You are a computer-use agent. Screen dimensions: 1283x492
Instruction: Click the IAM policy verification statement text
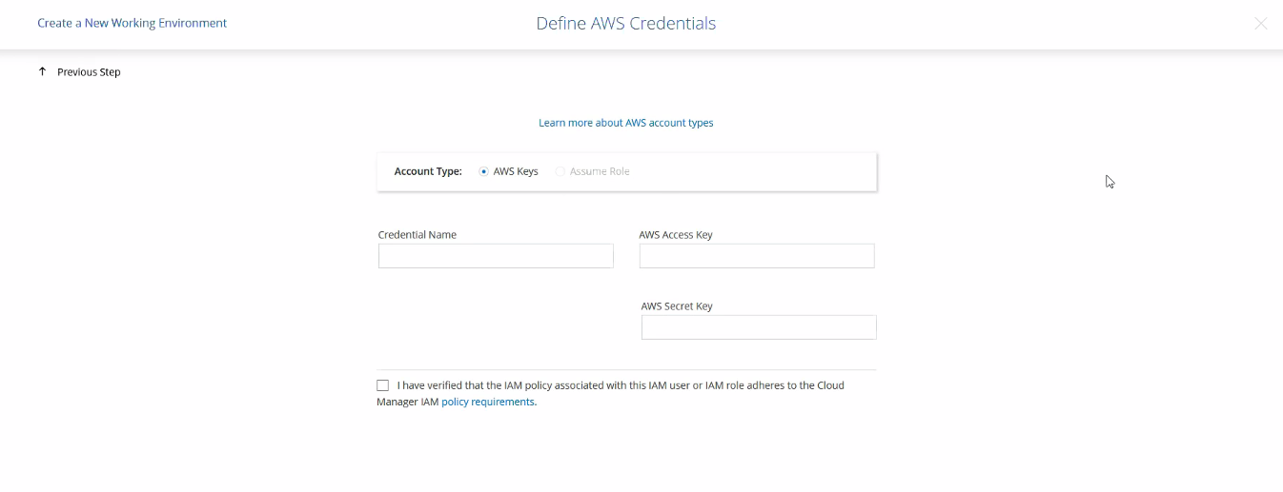click(620, 385)
